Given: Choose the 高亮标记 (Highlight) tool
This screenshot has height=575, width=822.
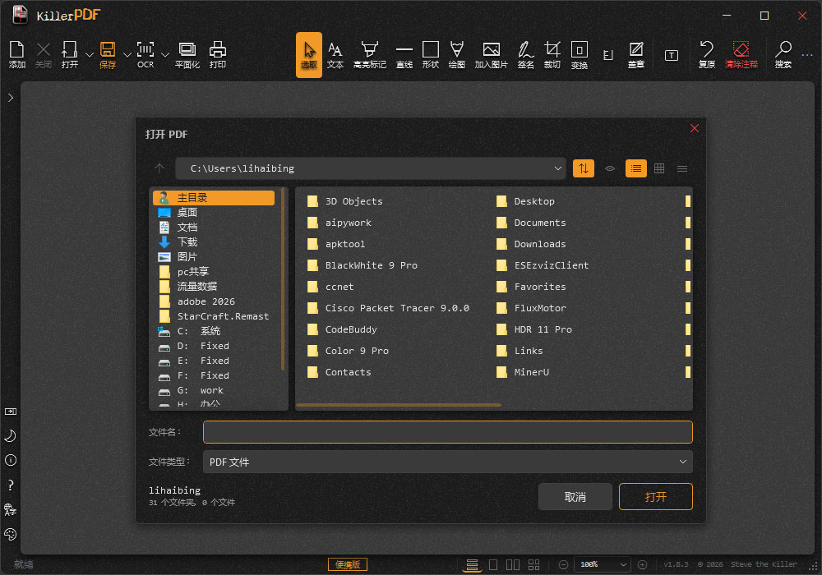Looking at the screenshot, I should [370, 54].
